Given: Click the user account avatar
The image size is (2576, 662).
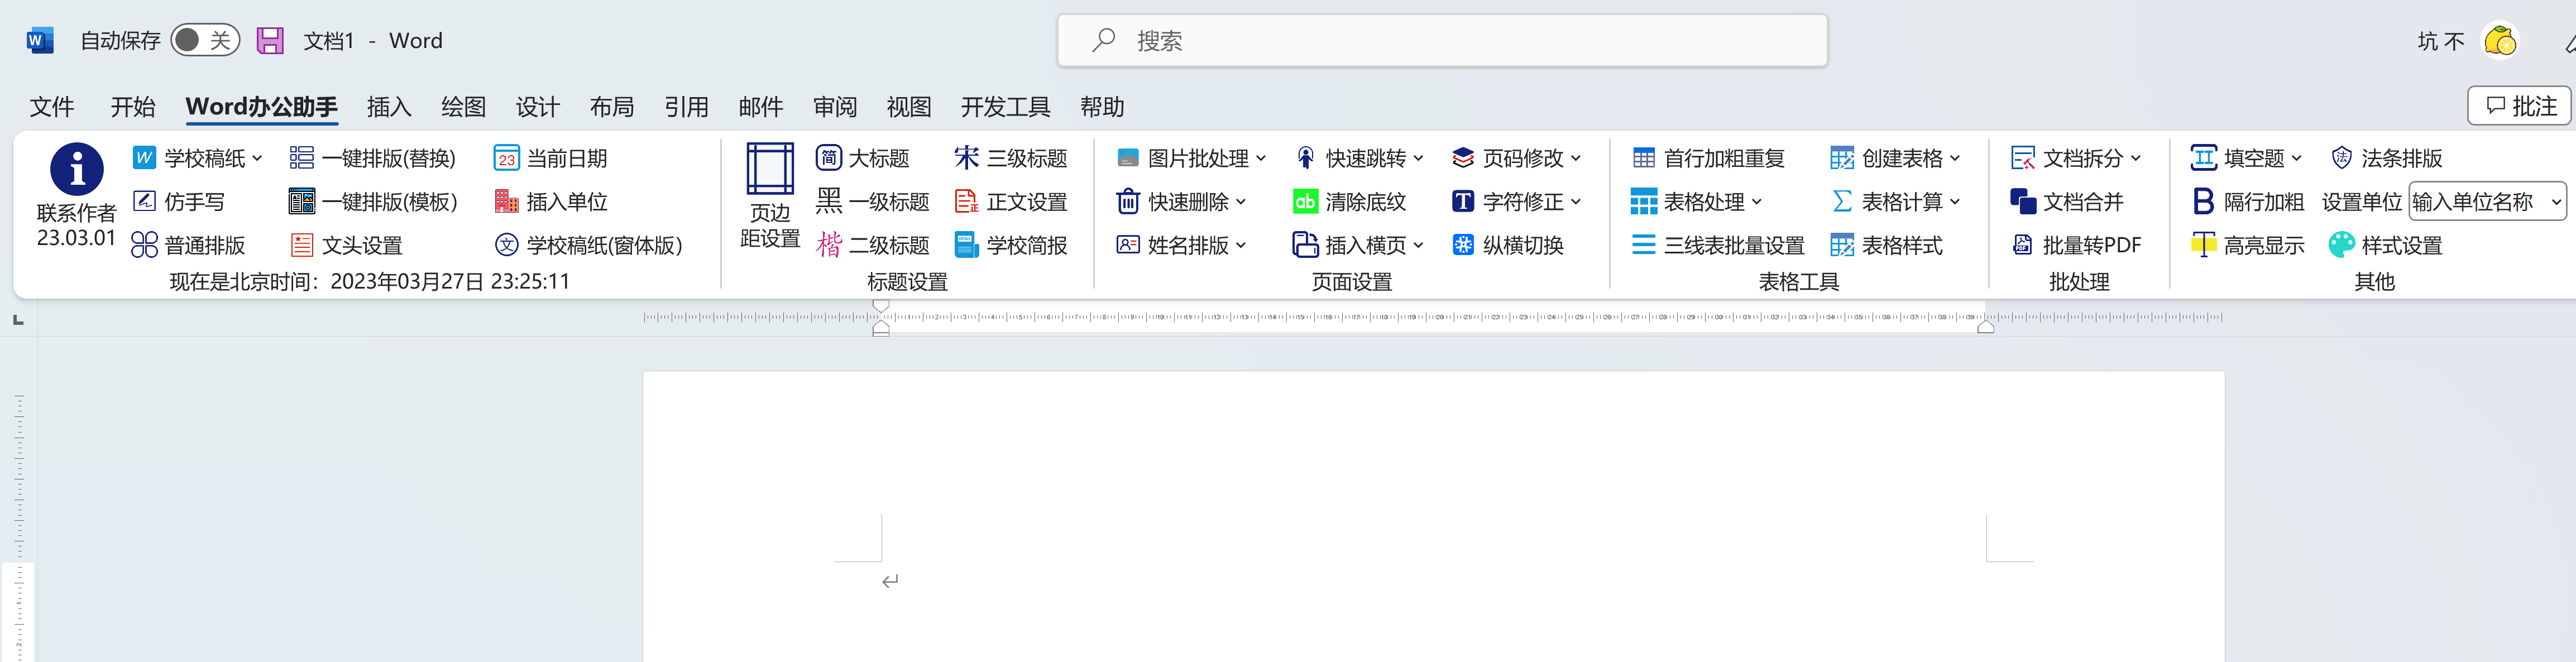Looking at the screenshot, I should tap(2500, 41).
